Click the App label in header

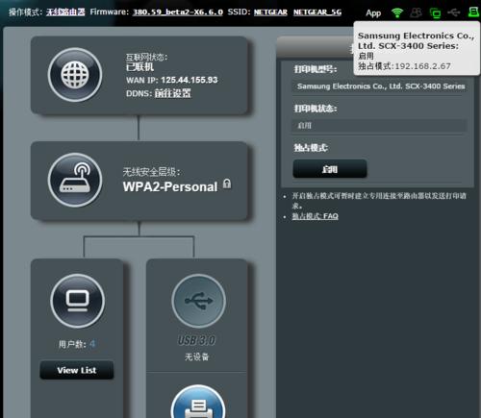[x=373, y=13]
